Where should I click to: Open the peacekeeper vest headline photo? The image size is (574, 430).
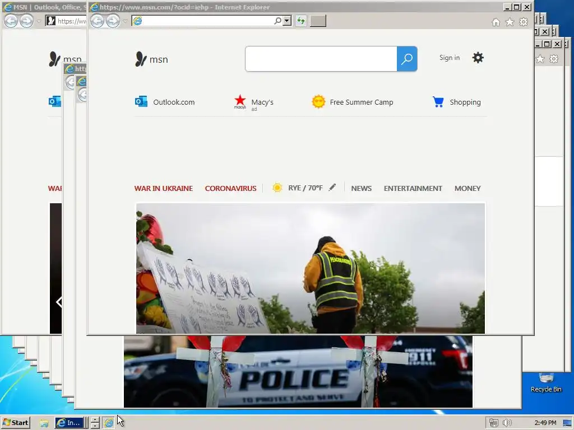point(311,268)
